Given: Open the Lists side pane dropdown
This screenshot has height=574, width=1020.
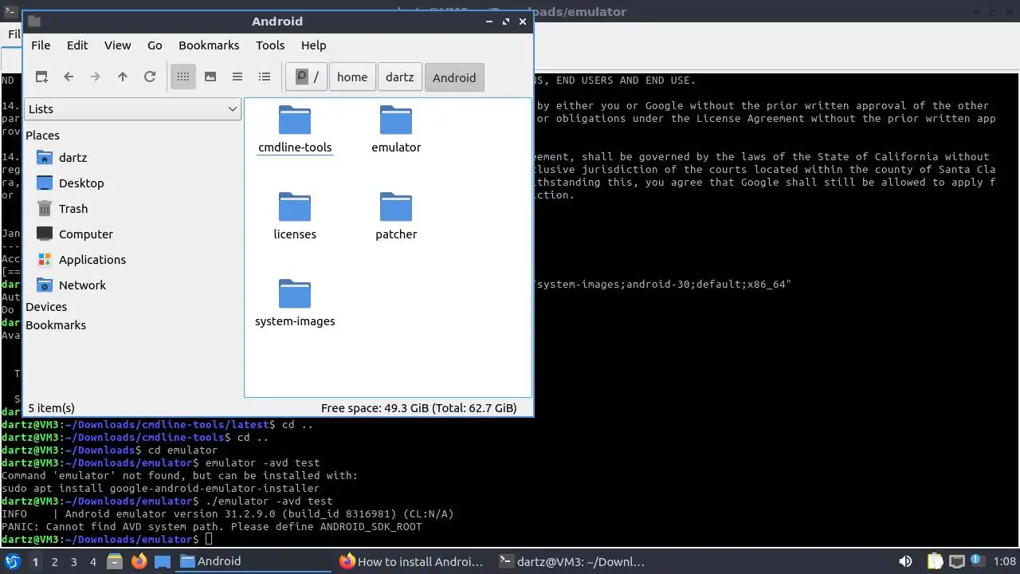Looking at the screenshot, I should click(132, 109).
